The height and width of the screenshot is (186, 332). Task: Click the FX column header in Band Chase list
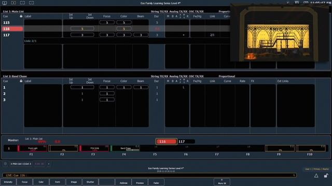(x=253, y=81)
